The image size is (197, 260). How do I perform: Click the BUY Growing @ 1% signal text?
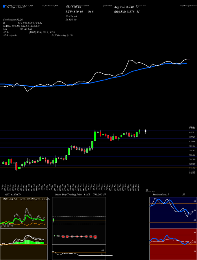(62, 35)
